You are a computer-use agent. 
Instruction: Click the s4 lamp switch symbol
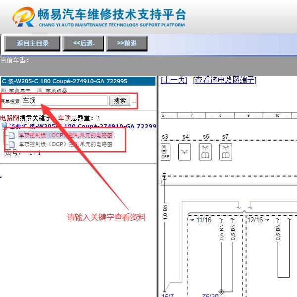185,152
